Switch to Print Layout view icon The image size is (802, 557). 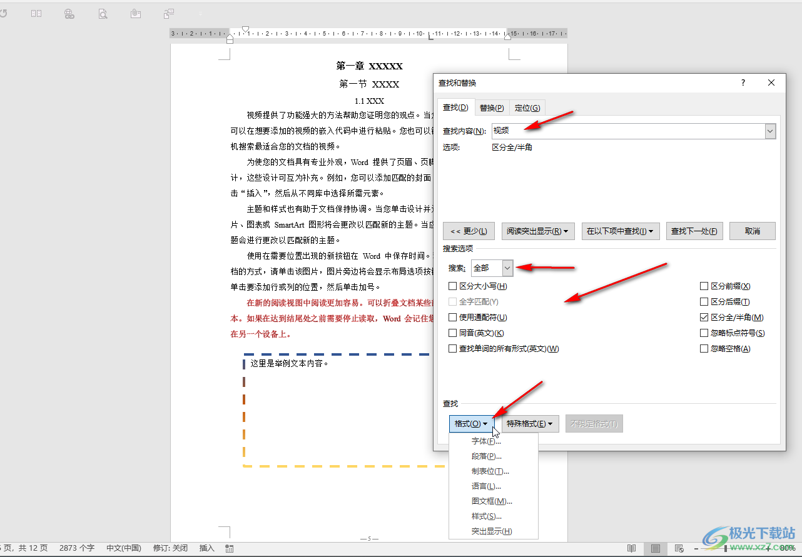[x=656, y=548]
